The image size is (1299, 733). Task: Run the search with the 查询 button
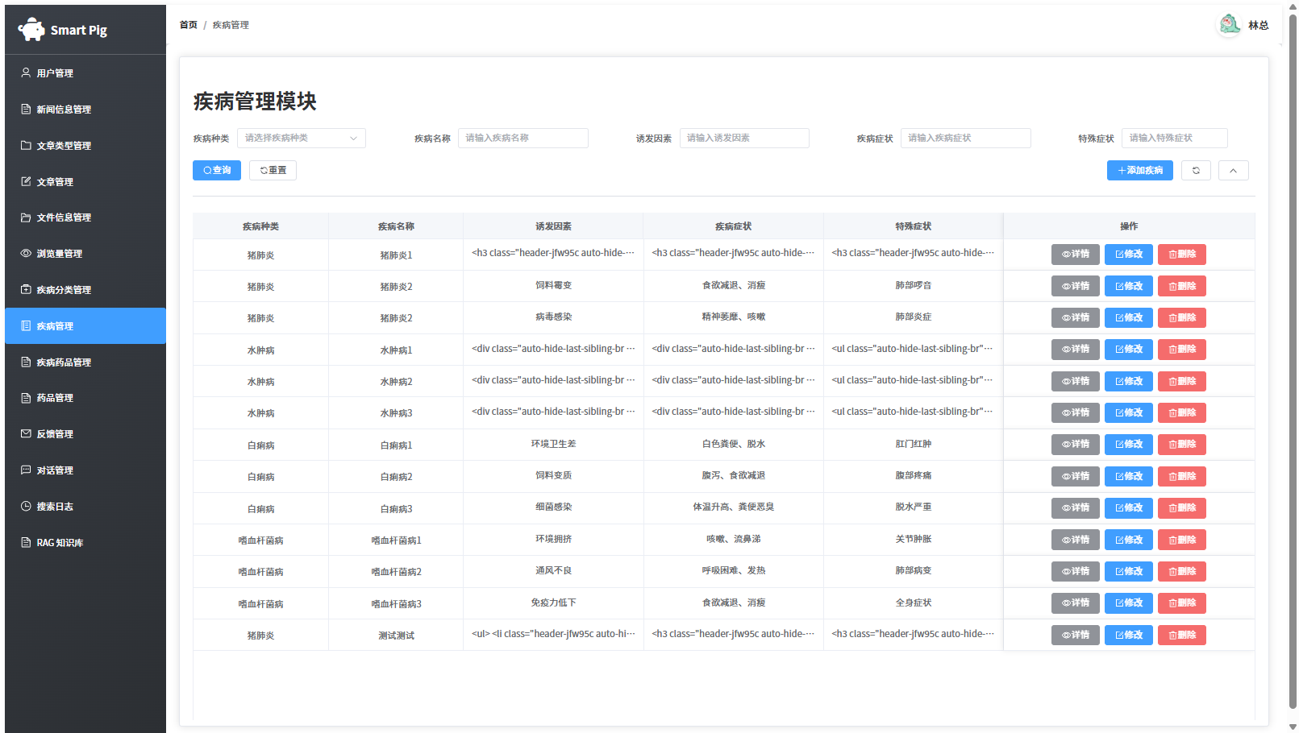click(217, 170)
